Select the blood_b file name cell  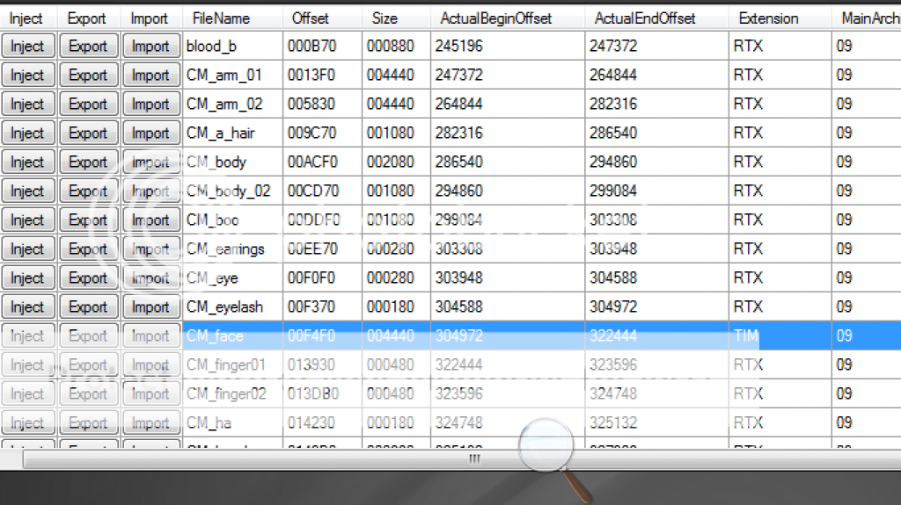pyautogui.click(x=232, y=46)
